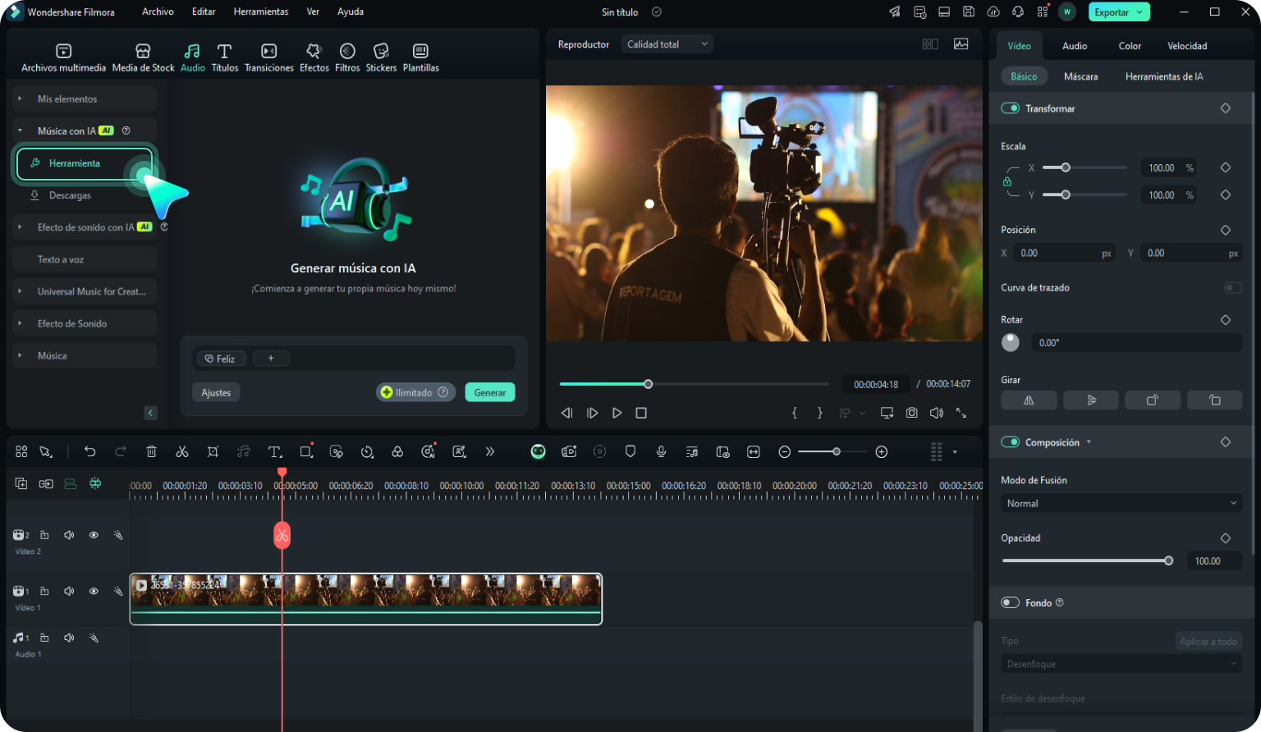The height and width of the screenshot is (732, 1261).
Task: Stop playback in the preview player
Action: point(641,413)
